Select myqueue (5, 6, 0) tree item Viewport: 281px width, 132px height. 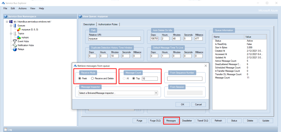30,30
